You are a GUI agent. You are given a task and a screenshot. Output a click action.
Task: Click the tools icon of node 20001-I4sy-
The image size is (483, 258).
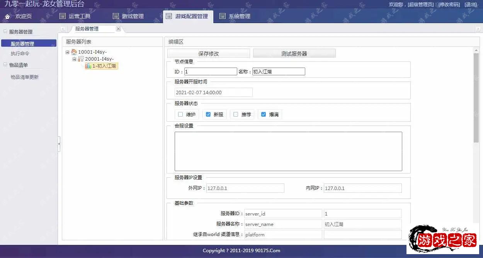pos(81,59)
